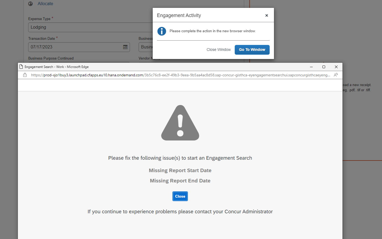The width and height of the screenshot is (382, 239).
Task: Click the gray warning triangle icon
Action: pos(180,123)
